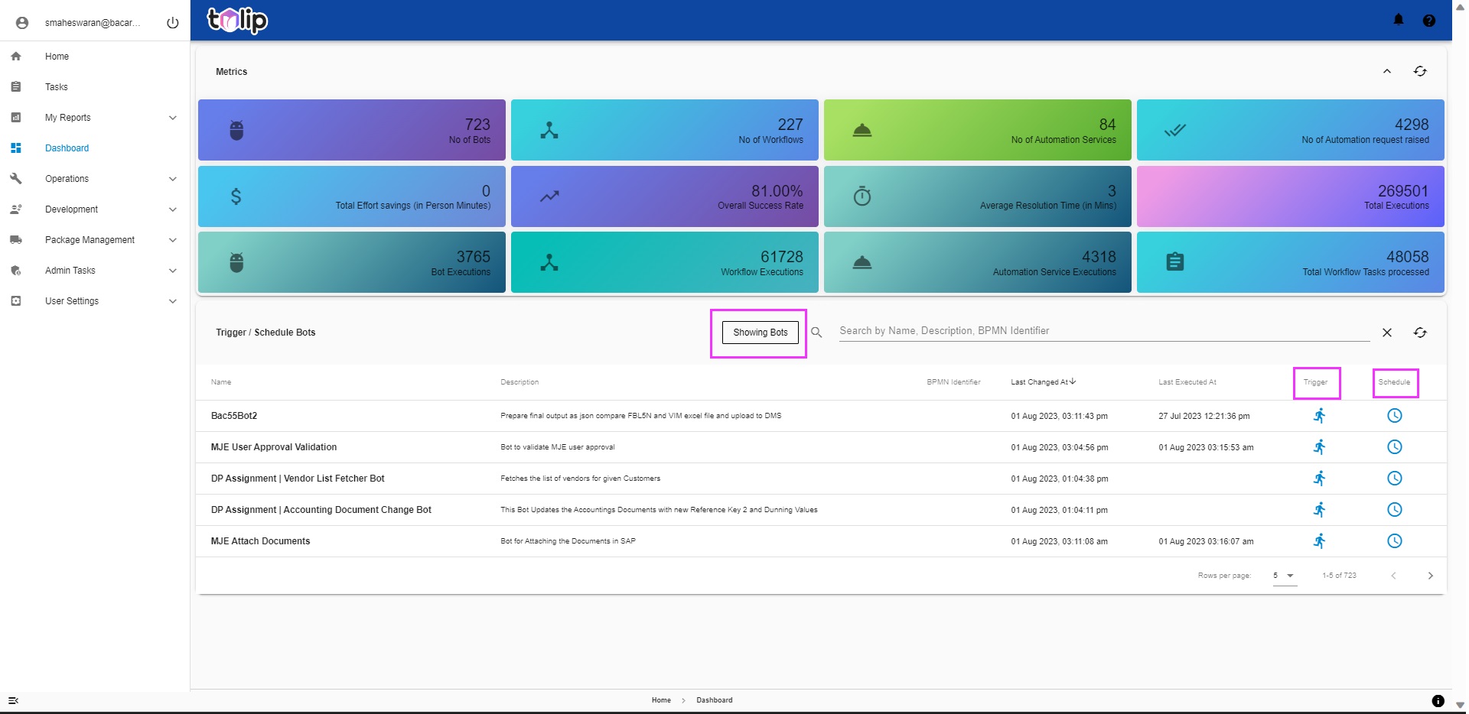Expand the User Settings menu

click(x=95, y=301)
